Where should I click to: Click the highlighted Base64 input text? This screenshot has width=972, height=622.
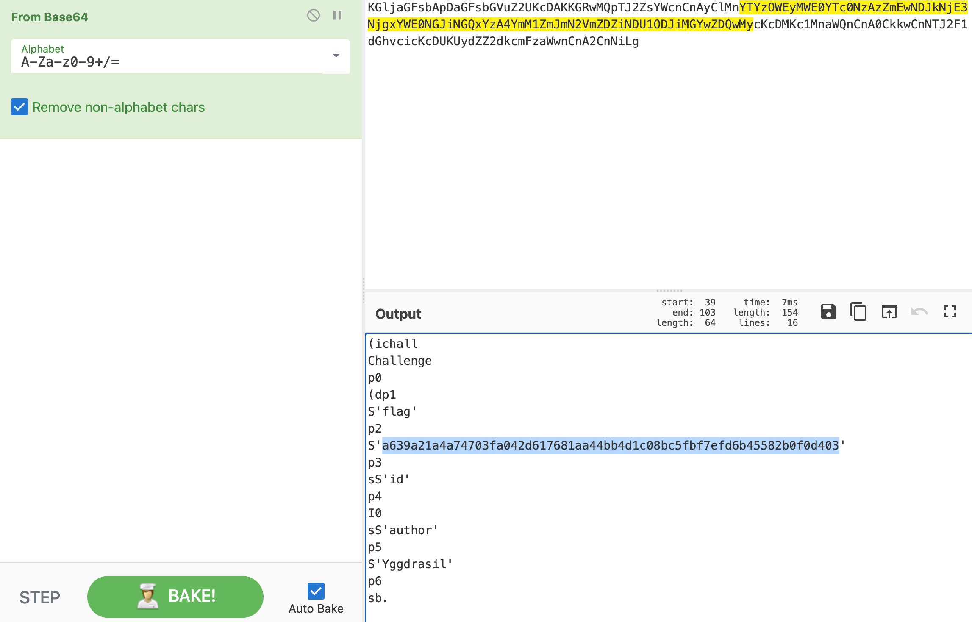point(559,25)
